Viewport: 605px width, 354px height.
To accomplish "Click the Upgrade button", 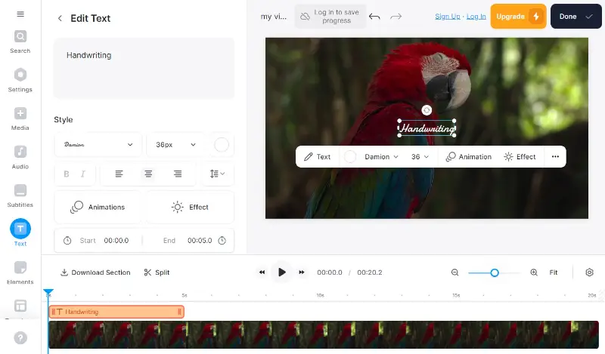I will 518,17.
